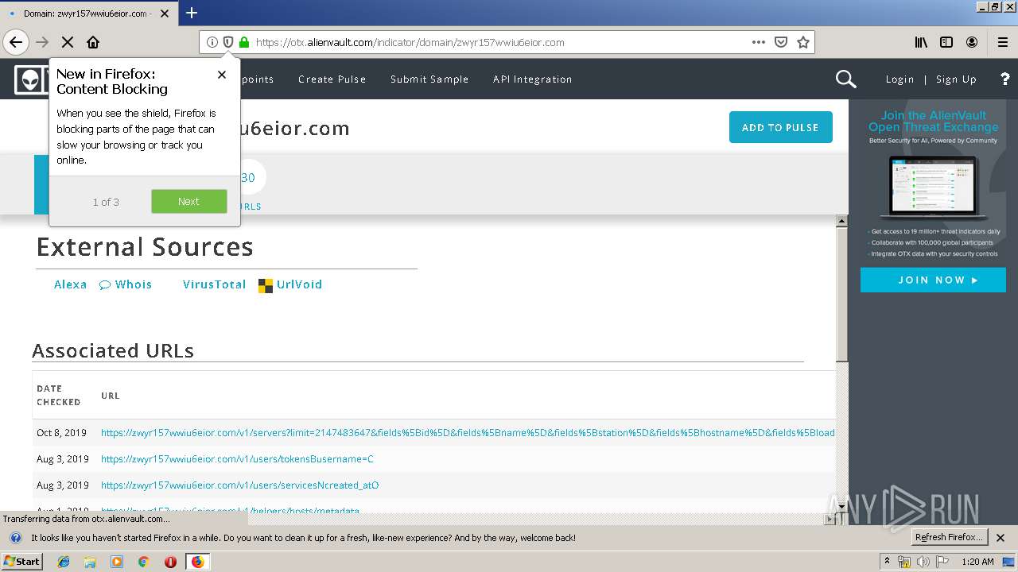
Task: Open the Alexa external source link
Action: pyautogui.click(x=70, y=284)
